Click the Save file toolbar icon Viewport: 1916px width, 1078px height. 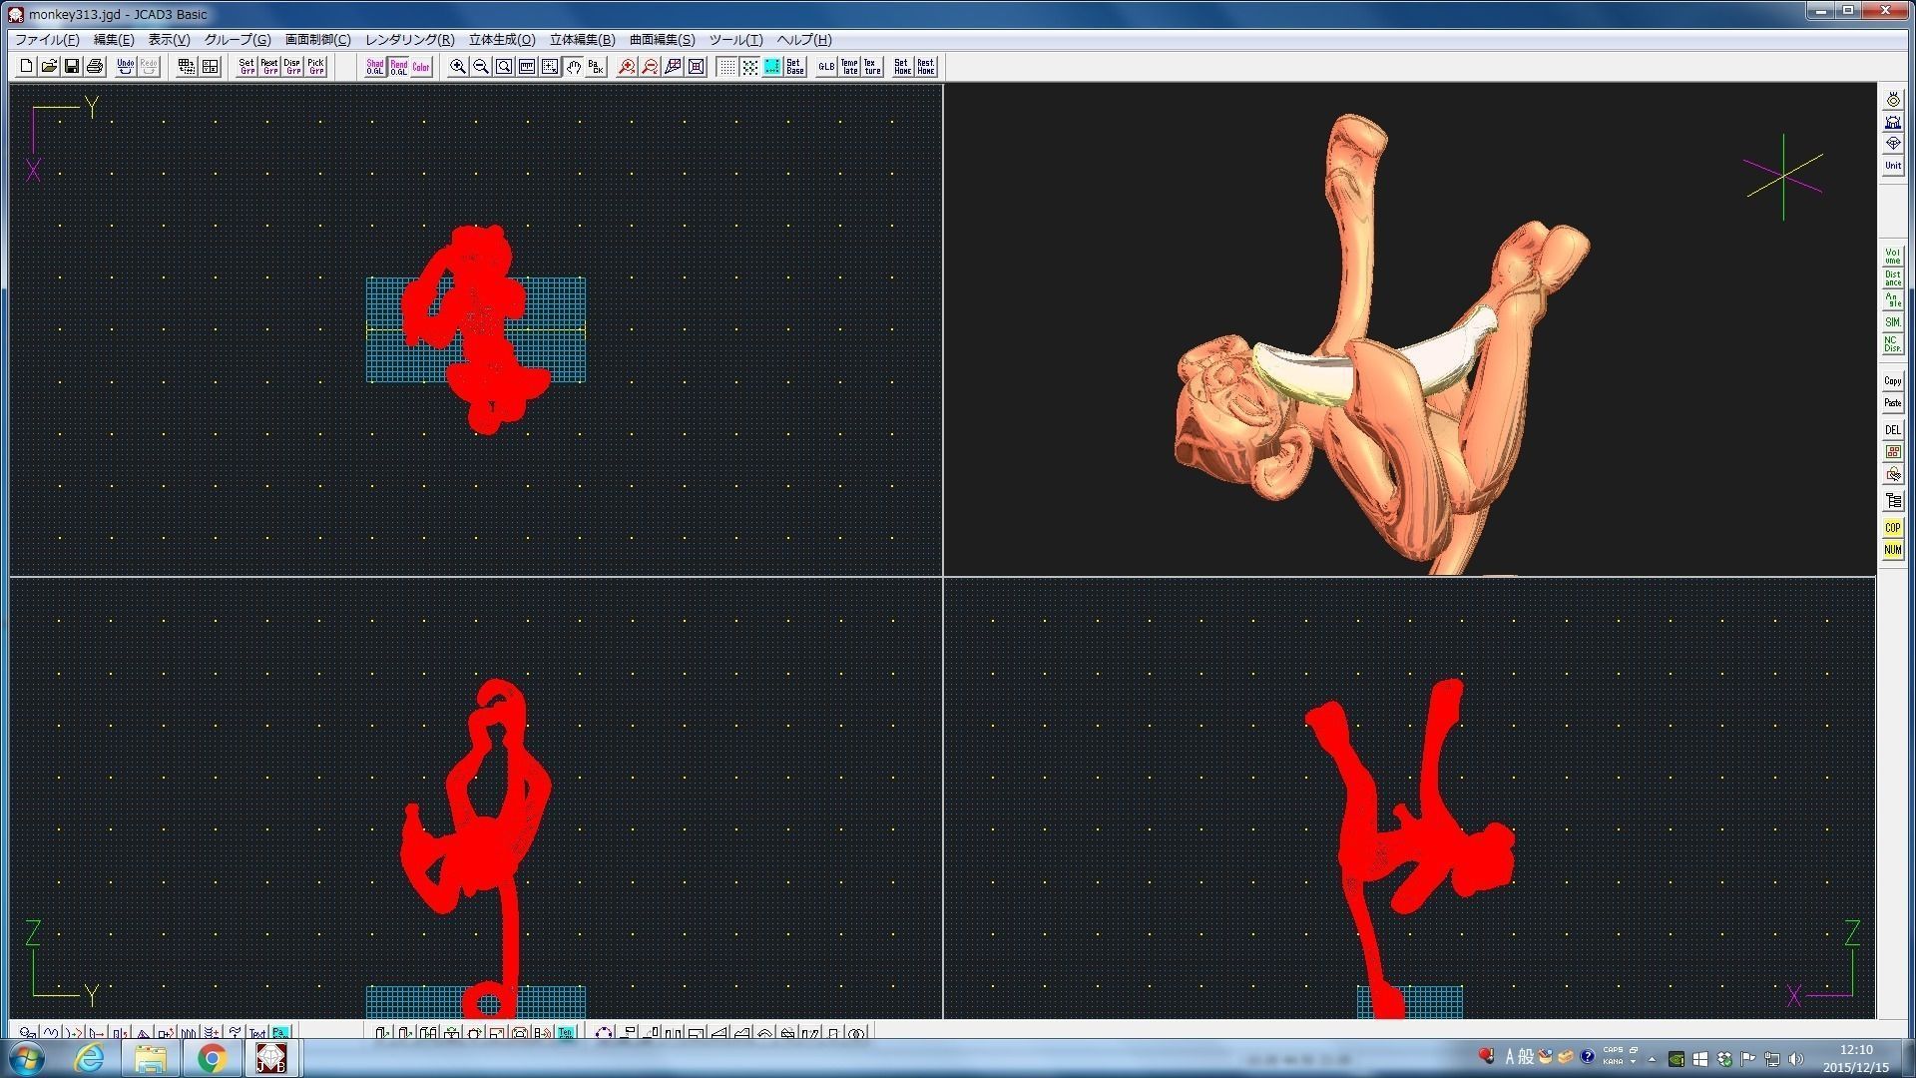coord(72,67)
